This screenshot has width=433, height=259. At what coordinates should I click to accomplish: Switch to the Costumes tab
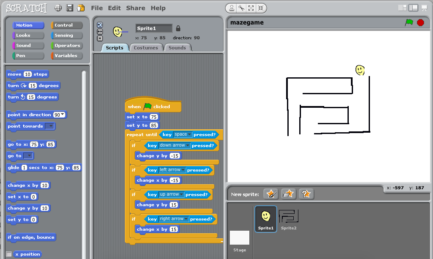pos(146,48)
